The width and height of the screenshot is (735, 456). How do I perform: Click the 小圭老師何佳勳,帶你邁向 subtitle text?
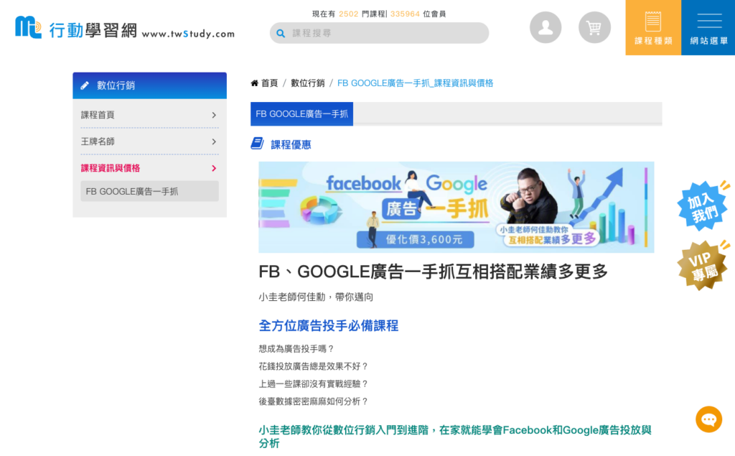point(316,297)
